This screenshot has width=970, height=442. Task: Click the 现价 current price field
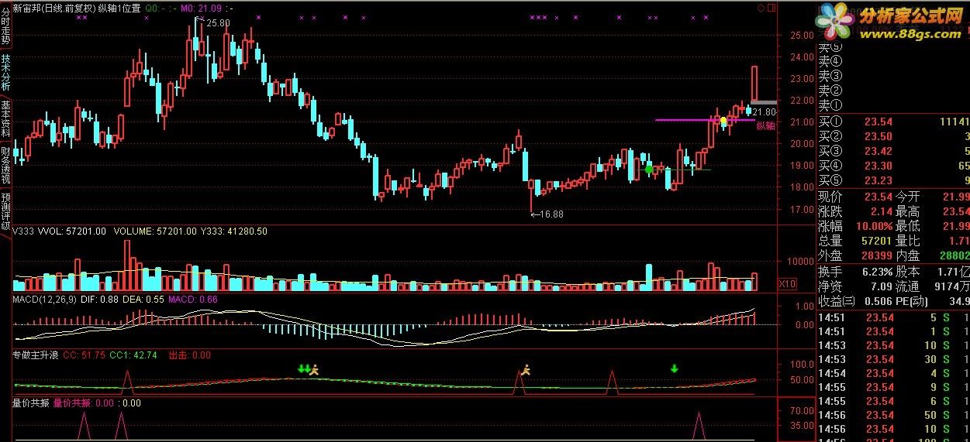click(856, 197)
